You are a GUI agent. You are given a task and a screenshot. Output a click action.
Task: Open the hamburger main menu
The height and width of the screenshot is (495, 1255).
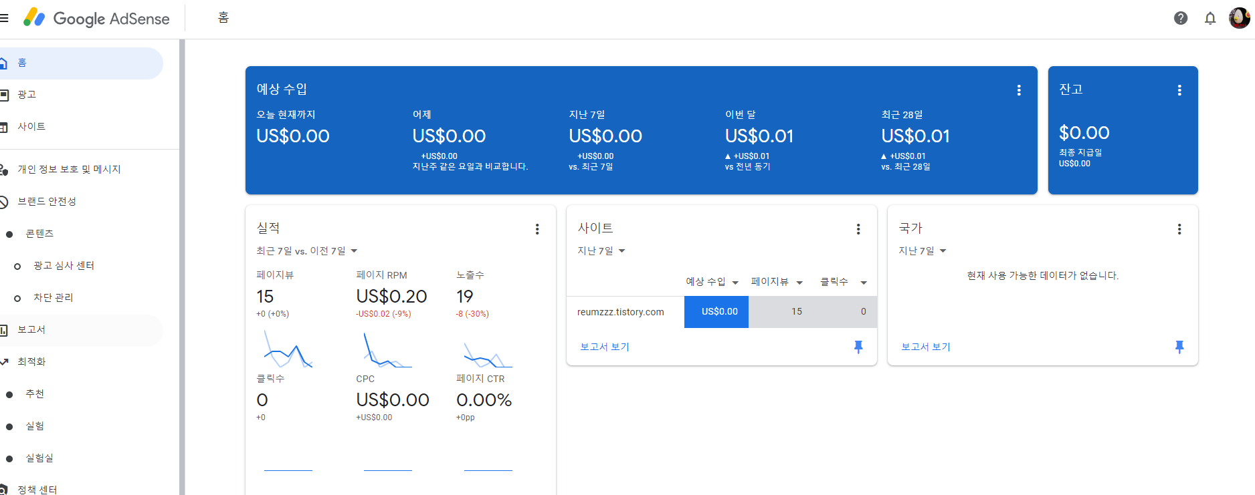tap(4, 18)
